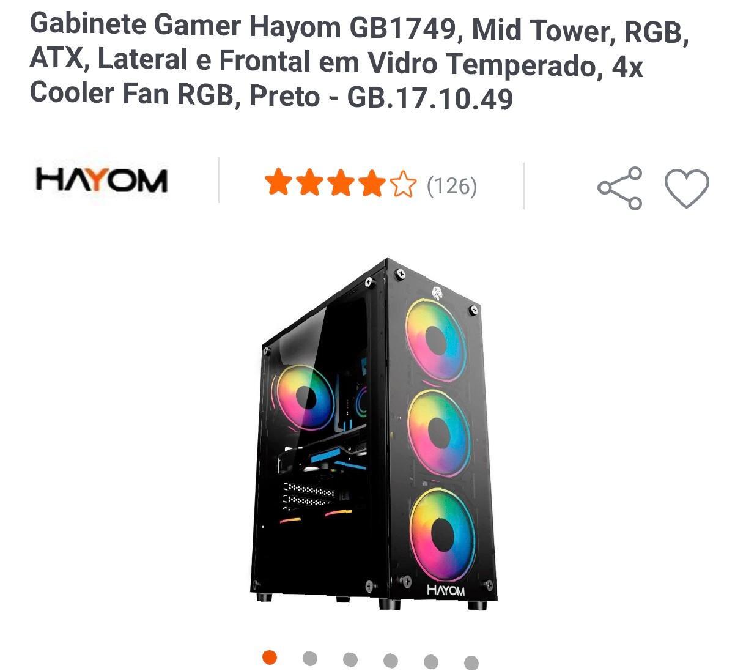This screenshot has width=746, height=671.
Task: Click the second orange rating star
Action: tap(309, 183)
